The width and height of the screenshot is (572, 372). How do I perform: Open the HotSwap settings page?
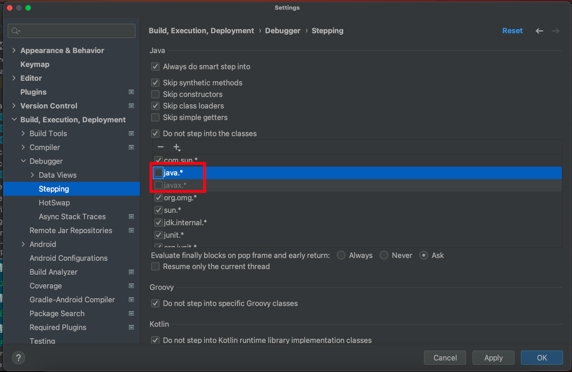[54, 203]
